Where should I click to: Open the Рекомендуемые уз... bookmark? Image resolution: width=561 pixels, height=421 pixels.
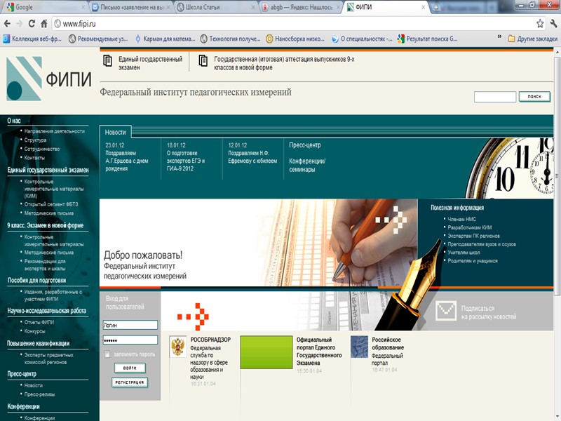point(98,39)
